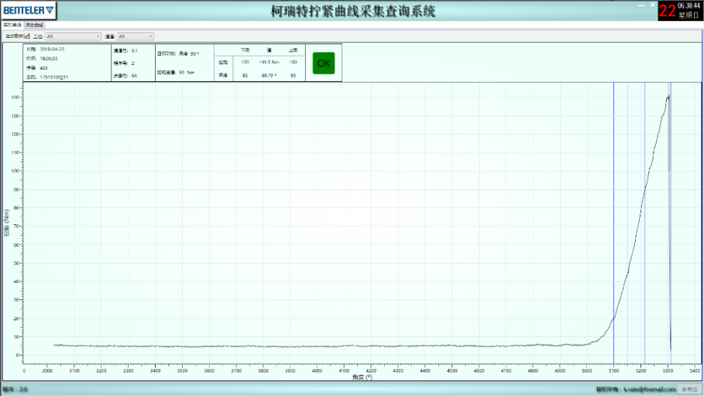Click the green OK status indicator
Image resolution: width=704 pixels, height=396 pixels.
[x=324, y=63]
